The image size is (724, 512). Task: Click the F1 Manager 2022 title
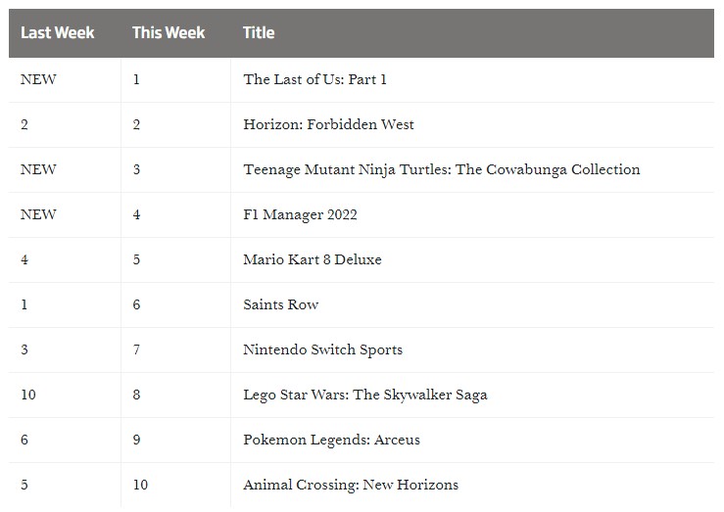pyautogui.click(x=300, y=214)
